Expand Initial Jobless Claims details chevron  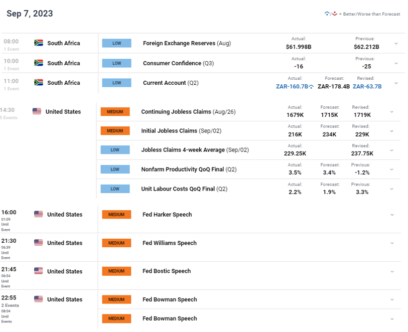[392, 131]
